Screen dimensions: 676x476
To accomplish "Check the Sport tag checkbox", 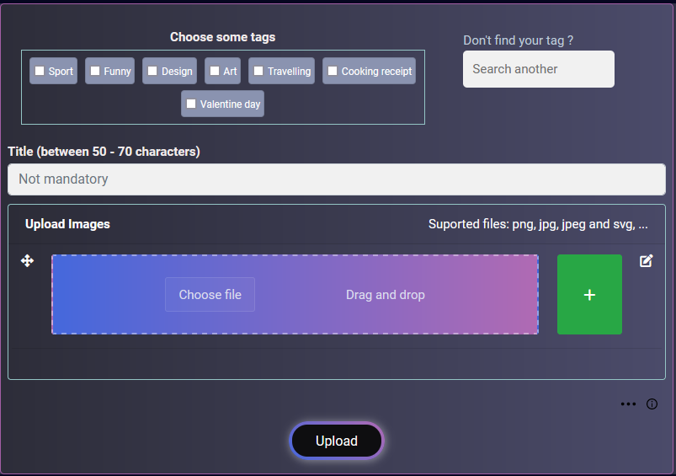I will pyautogui.click(x=40, y=71).
